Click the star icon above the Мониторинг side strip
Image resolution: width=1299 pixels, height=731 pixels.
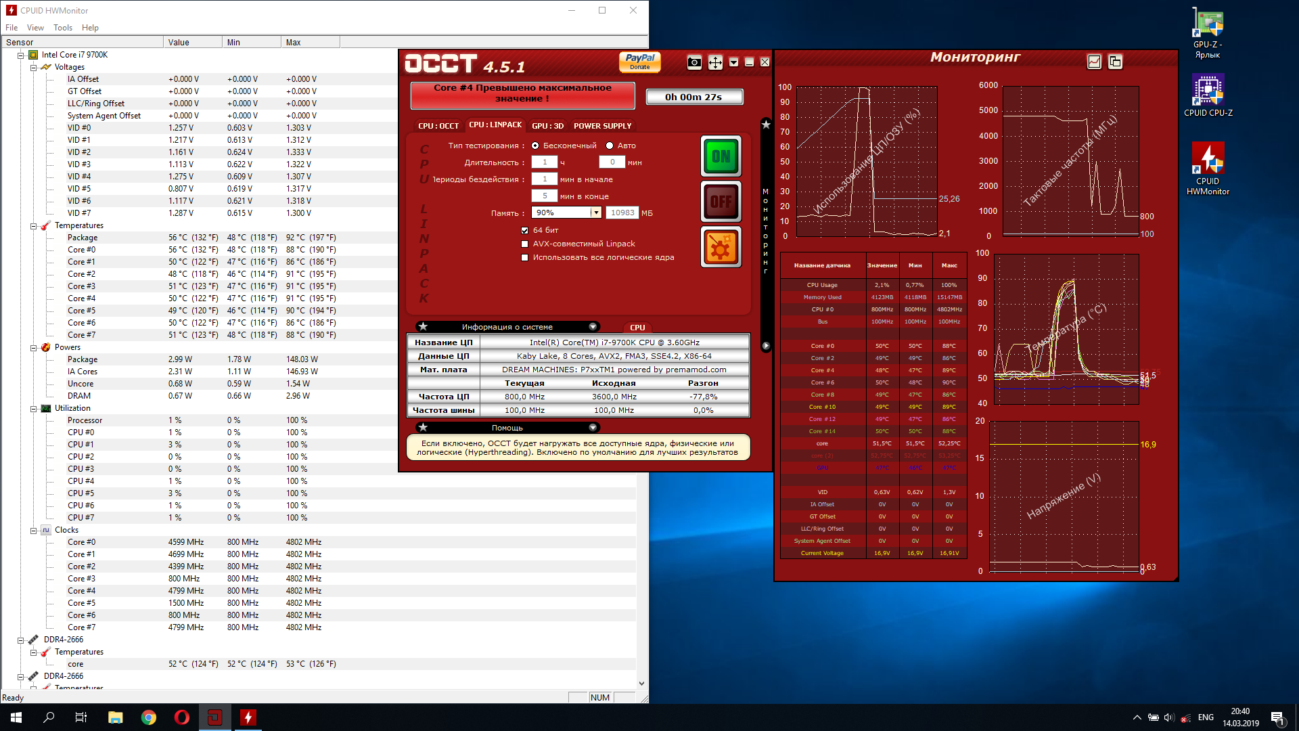coord(766,125)
